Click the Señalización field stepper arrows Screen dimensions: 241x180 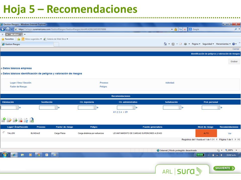pos(180,107)
